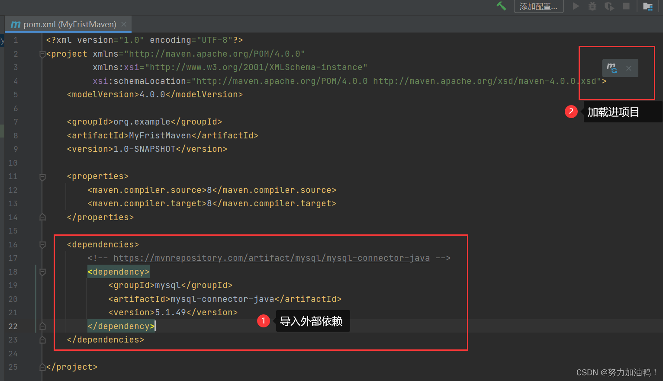Click the project xmlns attribute on line 2
This screenshot has width=663, height=381.
199,54
